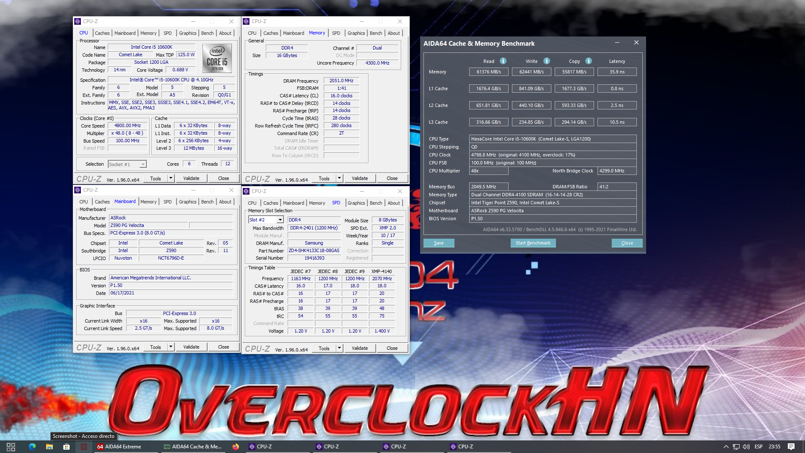
Task: Open Memory tab in the SPD tab window
Action: [x=317, y=203]
